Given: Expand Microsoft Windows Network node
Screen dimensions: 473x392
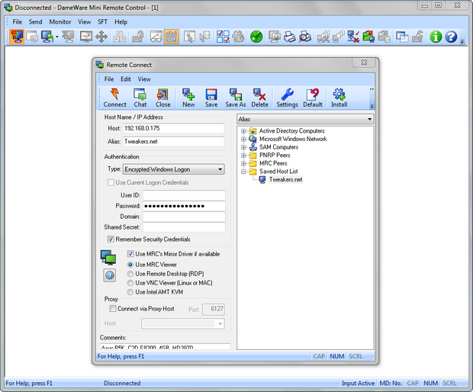Looking at the screenshot, I should pyautogui.click(x=243, y=139).
